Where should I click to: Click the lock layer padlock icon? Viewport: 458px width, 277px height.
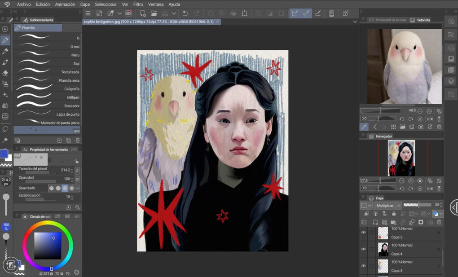pyautogui.click(x=394, y=214)
